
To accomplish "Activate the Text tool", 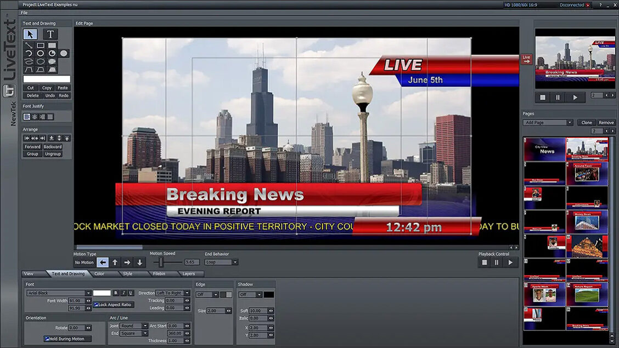I will click(50, 35).
